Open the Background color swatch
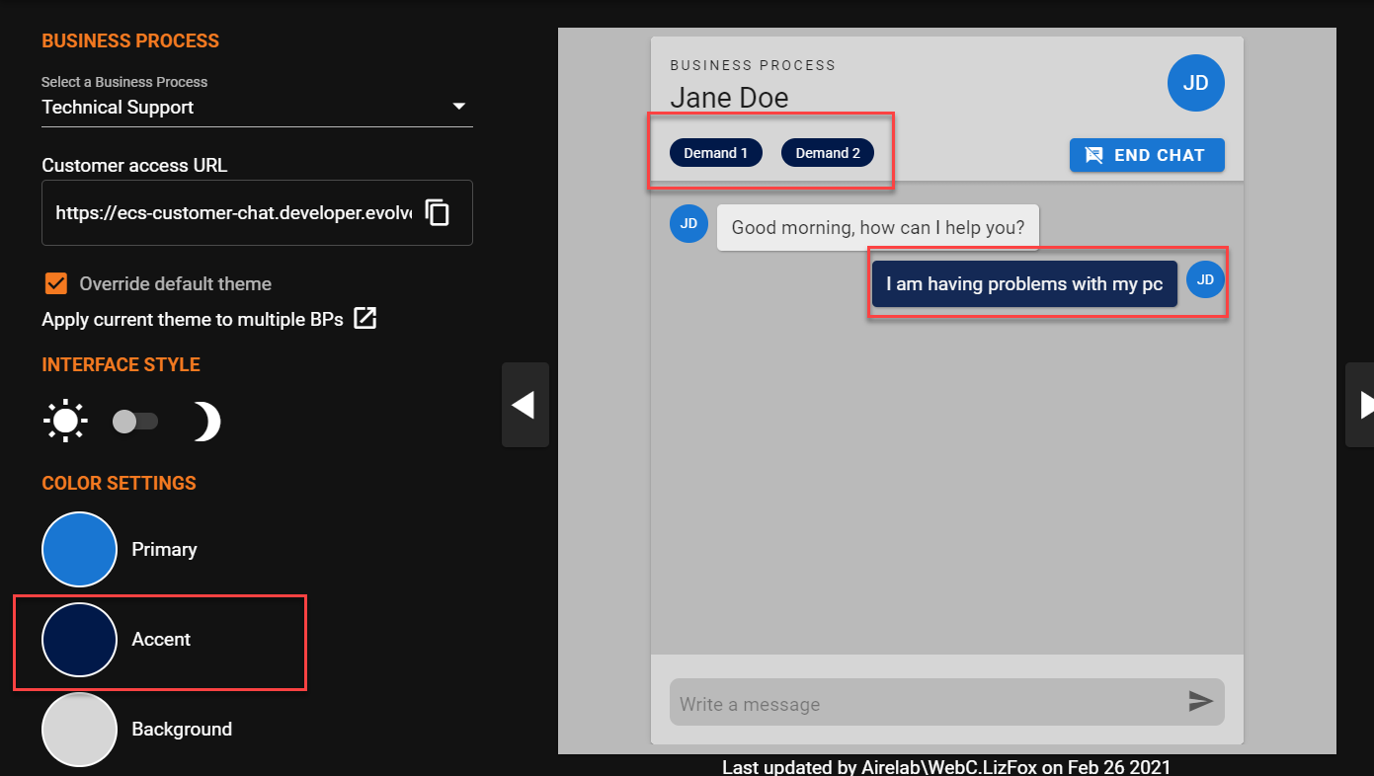1374x776 pixels. tap(79, 730)
